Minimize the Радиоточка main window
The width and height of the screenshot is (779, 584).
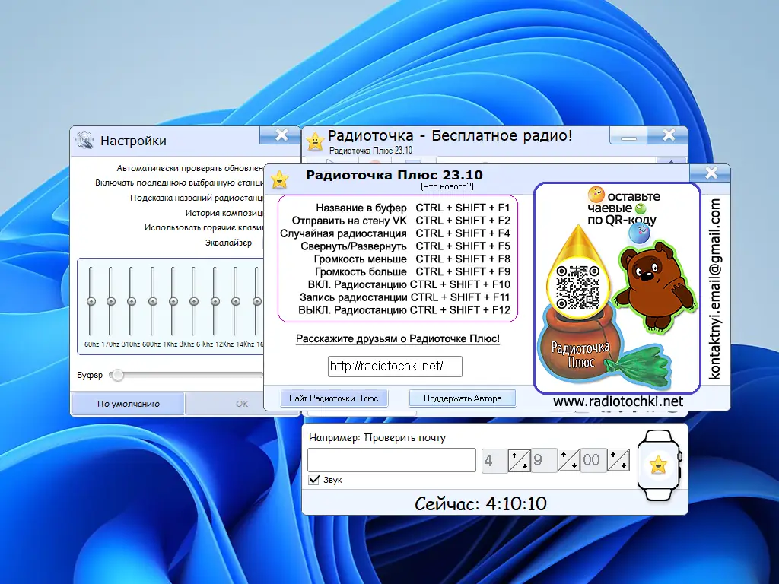tap(628, 135)
